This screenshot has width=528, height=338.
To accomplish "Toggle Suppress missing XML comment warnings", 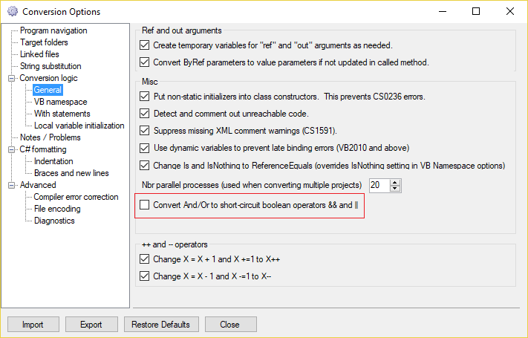I will pyautogui.click(x=145, y=131).
